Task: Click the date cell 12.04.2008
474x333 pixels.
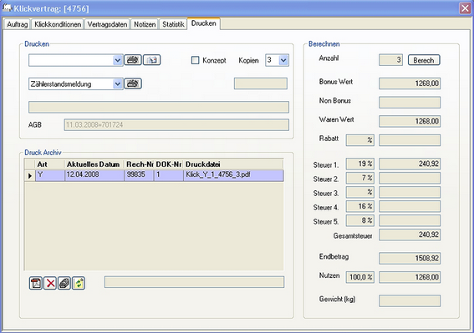Action: tap(94, 174)
